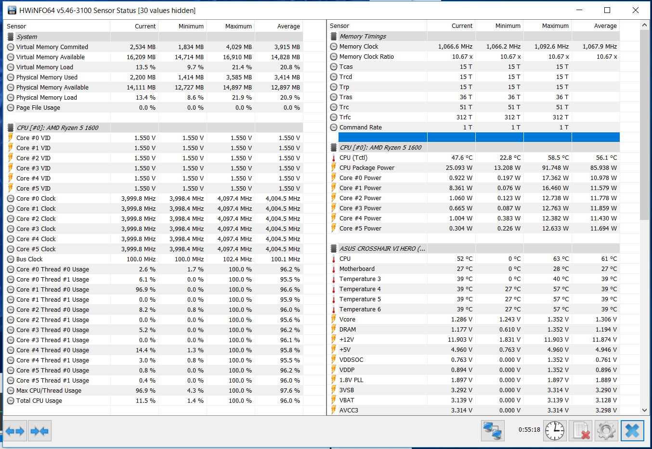Click the logging sheet icon with red X

point(580,430)
